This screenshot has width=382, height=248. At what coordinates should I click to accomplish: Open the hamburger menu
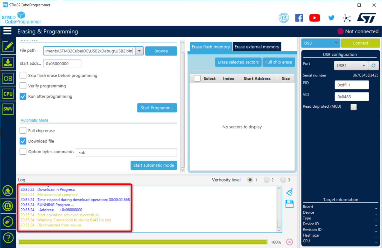(x=7, y=31)
